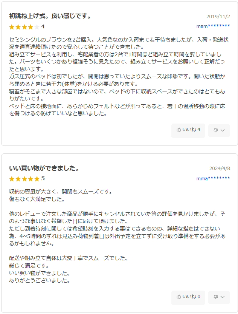Expand the chevron beside thumbs-down on the first review
The width and height of the screenshot is (238, 314).
(x=223, y=130)
